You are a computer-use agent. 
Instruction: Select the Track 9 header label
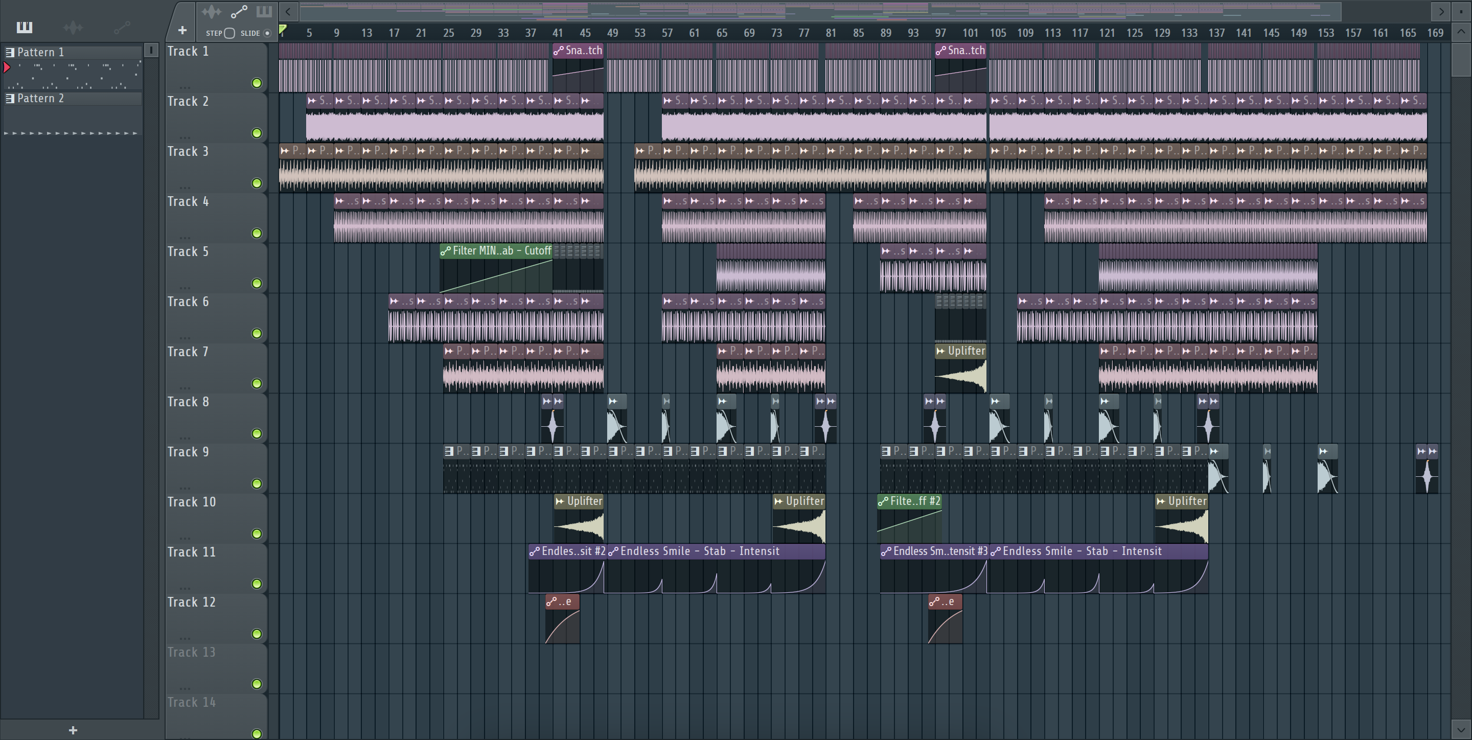[x=188, y=452]
